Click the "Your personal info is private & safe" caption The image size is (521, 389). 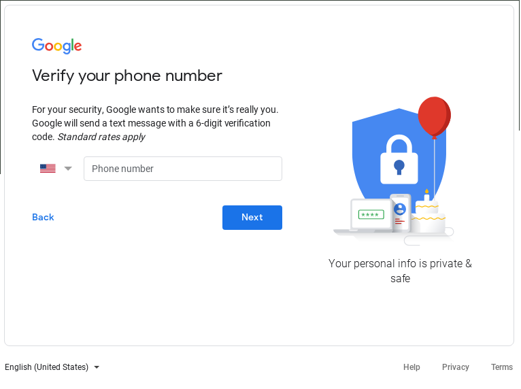pyautogui.click(x=400, y=271)
